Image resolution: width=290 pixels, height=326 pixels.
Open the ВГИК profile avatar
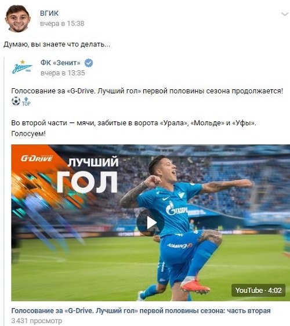click(x=18, y=19)
